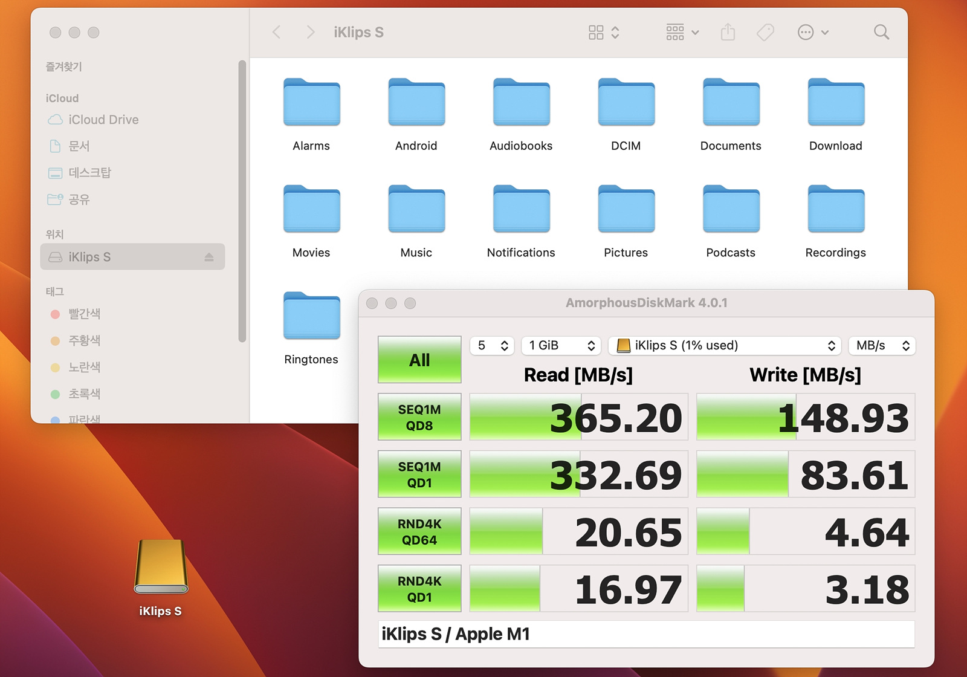Select the 빨간색 red tag

coord(132,314)
